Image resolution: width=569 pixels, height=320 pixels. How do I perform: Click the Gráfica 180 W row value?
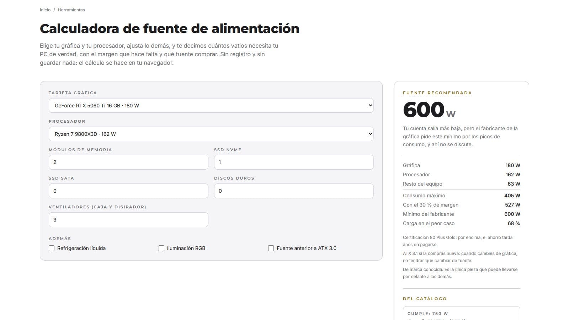[x=513, y=165]
